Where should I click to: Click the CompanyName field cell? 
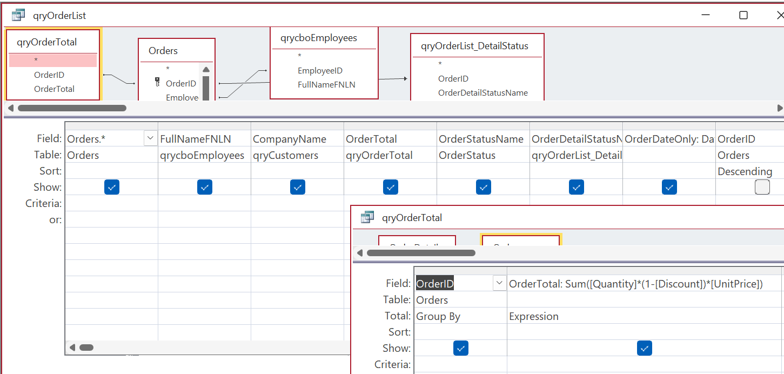[297, 139]
